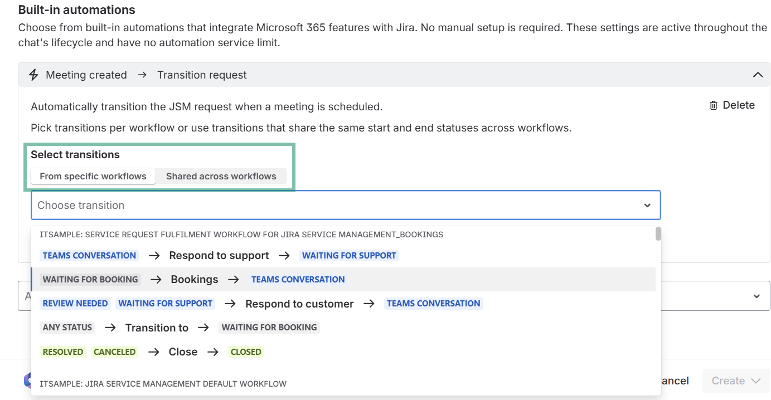771x400 pixels.
Task: Click the trash icon next to Delete
Action: click(713, 105)
